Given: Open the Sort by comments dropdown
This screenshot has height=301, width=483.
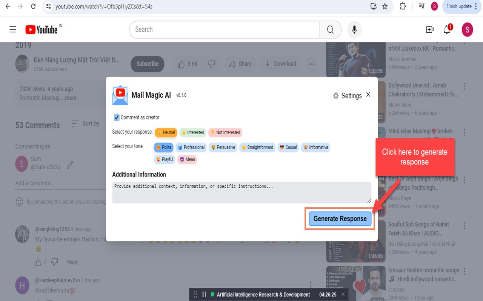Looking at the screenshot, I should 86,123.
